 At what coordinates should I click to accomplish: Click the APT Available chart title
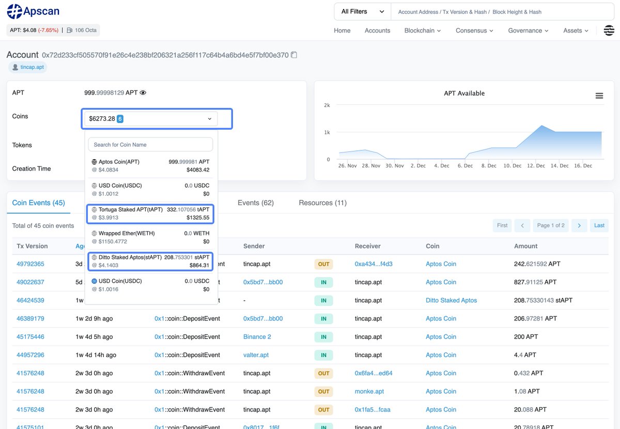click(464, 94)
